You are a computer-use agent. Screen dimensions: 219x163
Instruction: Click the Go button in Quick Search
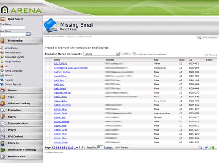tap(28, 34)
